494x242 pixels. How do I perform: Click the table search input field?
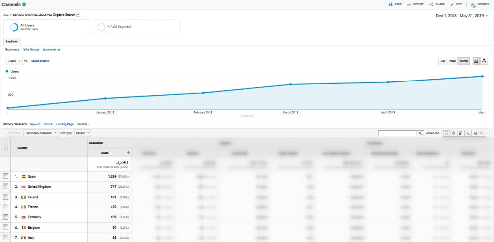click(398, 133)
